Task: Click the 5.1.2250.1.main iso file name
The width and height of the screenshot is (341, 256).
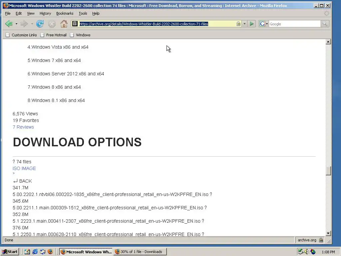Action: [107, 234]
